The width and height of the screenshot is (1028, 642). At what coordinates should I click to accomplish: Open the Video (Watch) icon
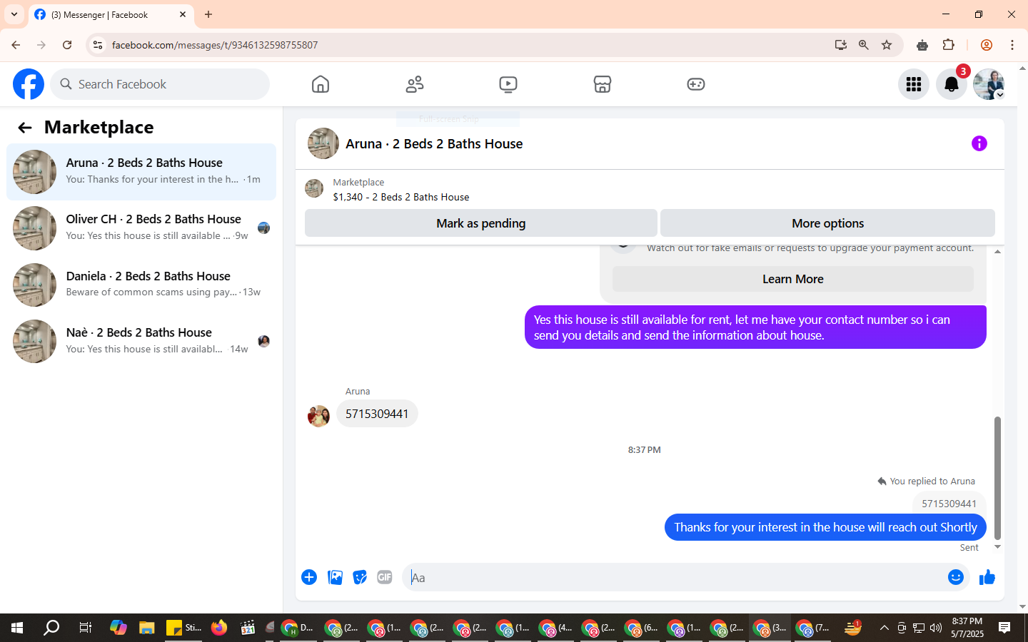(508, 84)
